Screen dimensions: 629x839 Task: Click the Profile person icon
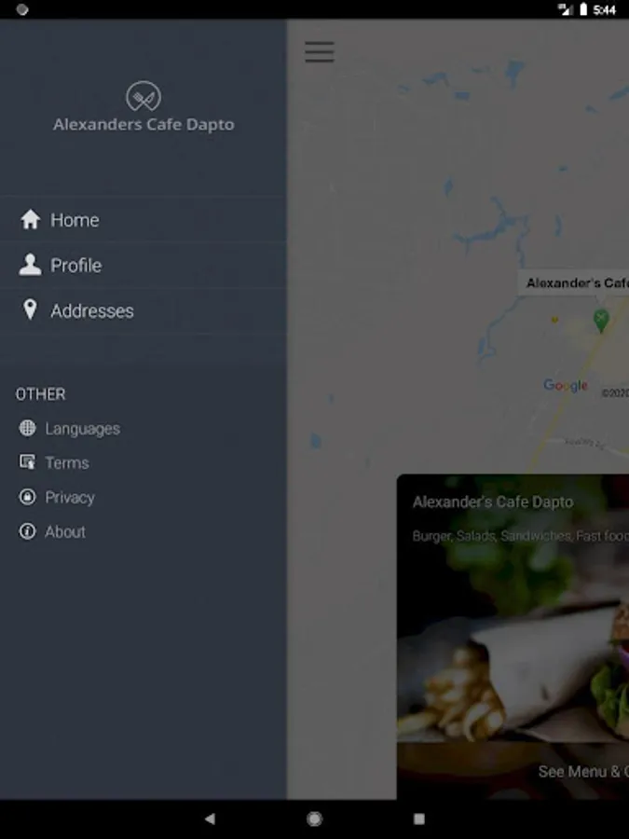(30, 265)
